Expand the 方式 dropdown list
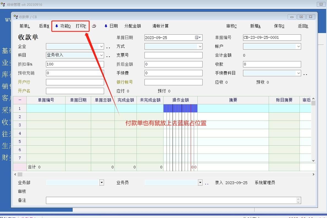Screen dimensions: 327x218 coord(200,47)
